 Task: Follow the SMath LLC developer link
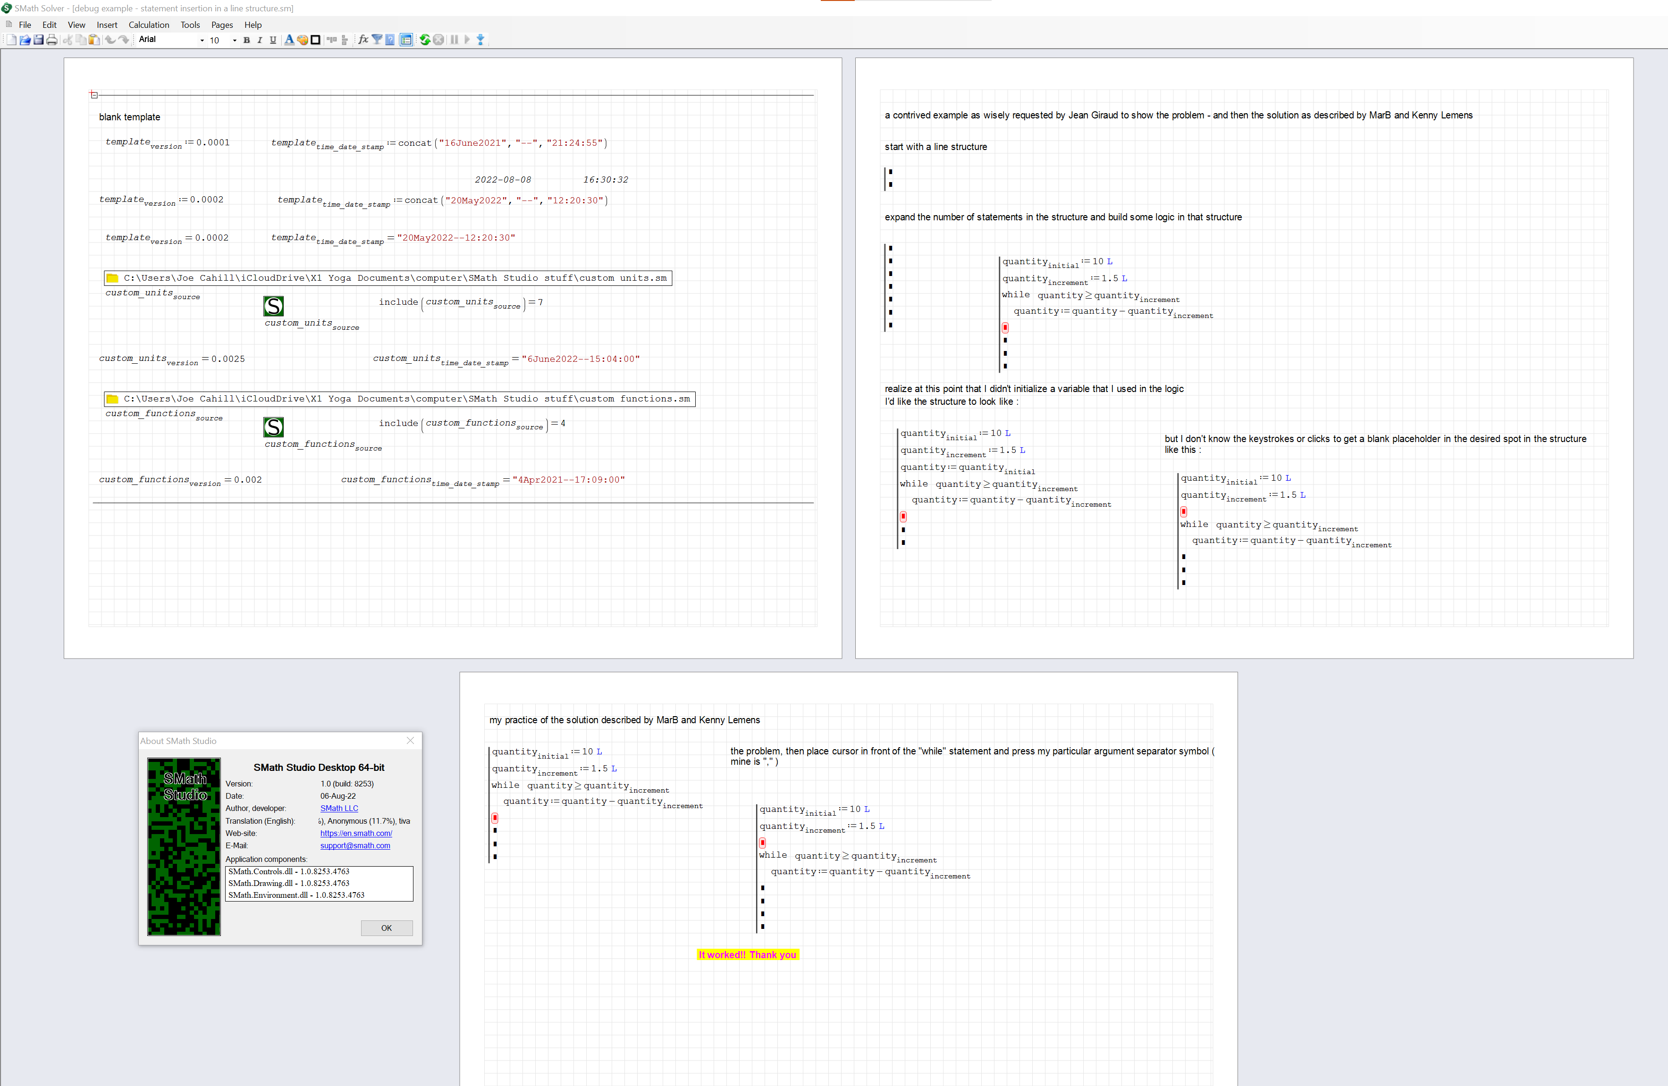(x=339, y=808)
